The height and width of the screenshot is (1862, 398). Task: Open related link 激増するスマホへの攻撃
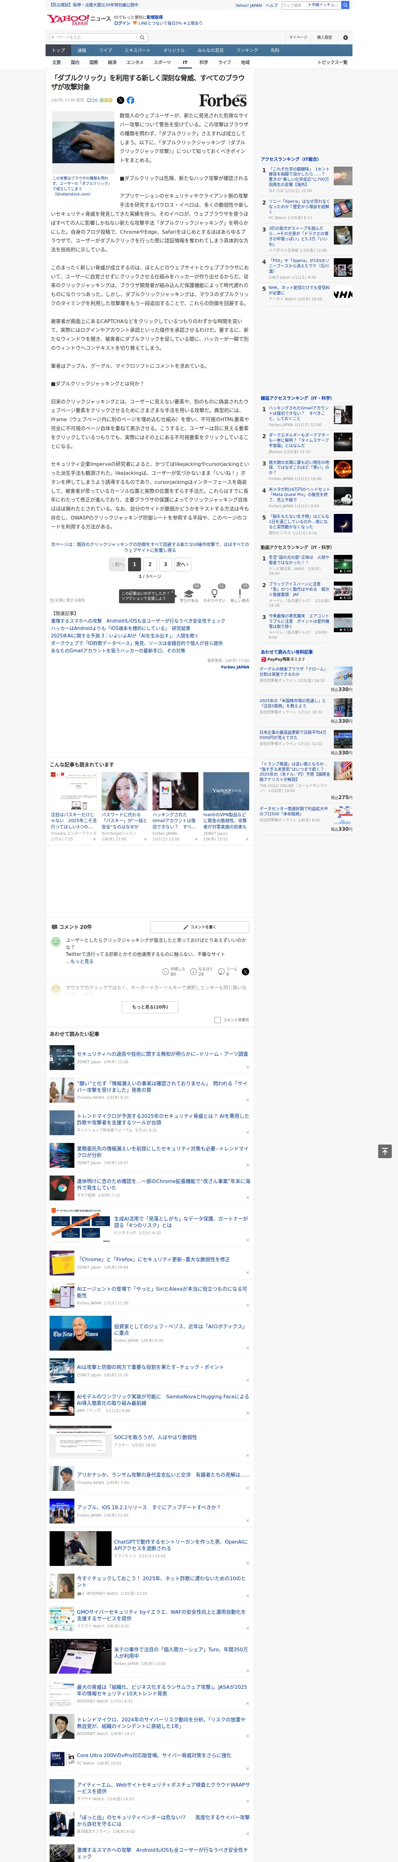tap(138, 621)
